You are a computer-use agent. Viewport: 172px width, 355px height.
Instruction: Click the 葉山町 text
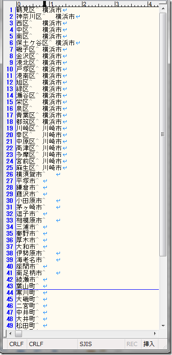coord(26,286)
